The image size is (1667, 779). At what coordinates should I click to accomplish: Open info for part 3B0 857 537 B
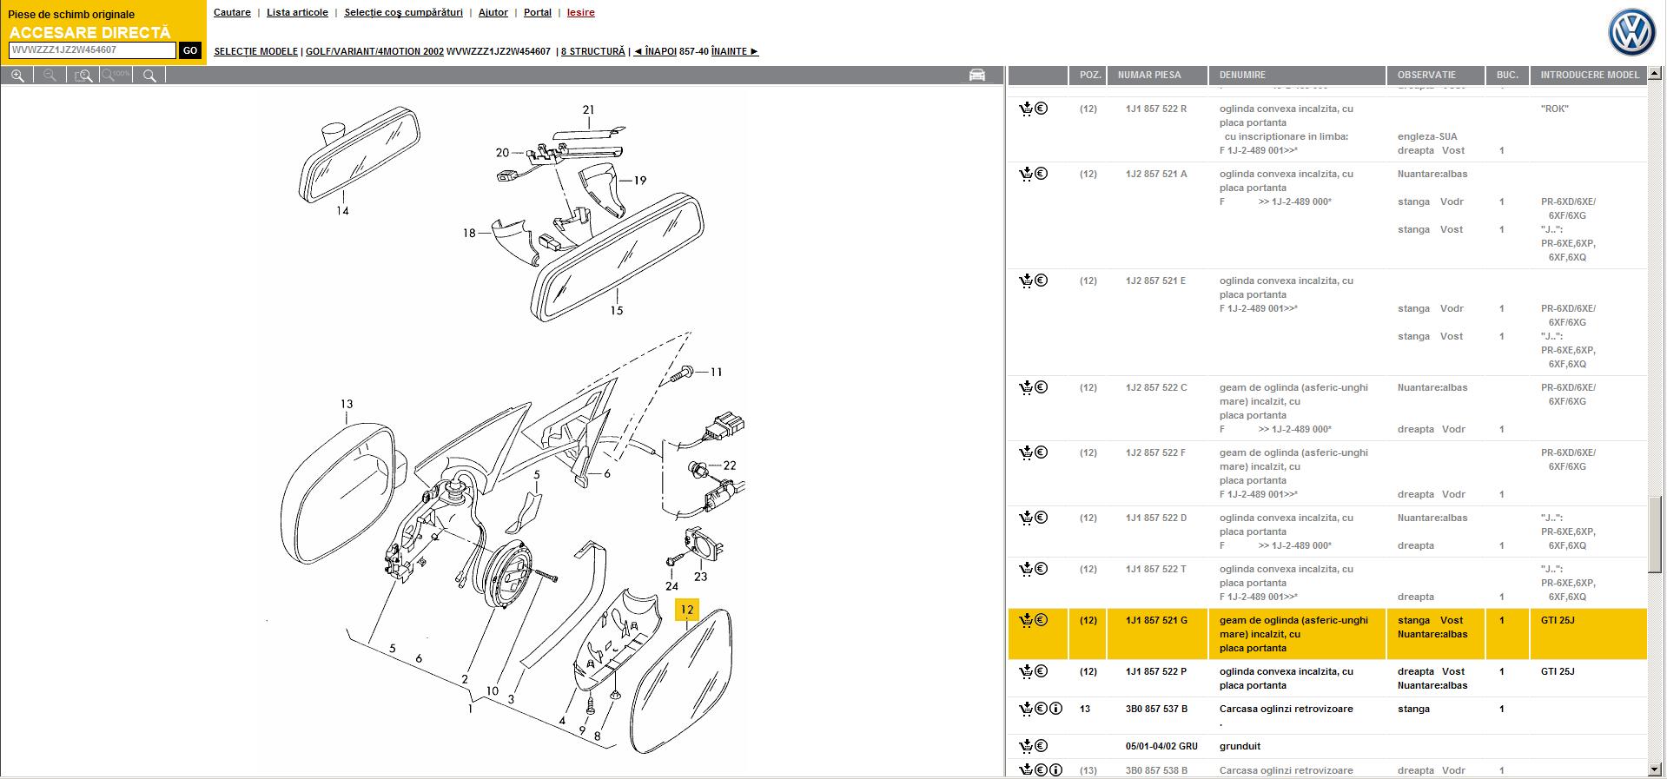(x=1056, y=709)
